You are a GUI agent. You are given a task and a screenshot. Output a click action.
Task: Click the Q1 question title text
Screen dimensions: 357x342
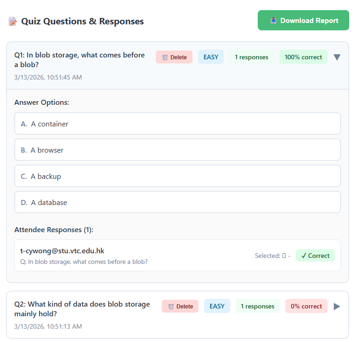79,60
